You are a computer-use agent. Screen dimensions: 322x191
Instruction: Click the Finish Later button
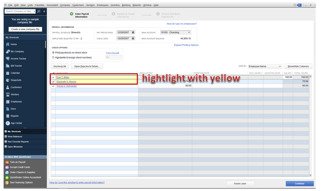click(240, 183)
